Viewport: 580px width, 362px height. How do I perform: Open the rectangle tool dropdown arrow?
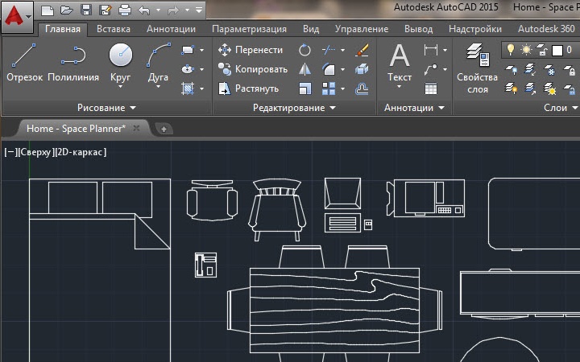201,50
